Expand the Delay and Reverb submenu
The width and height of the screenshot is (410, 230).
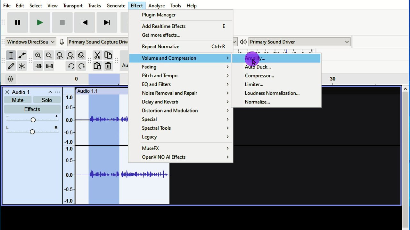tap(181, 102)
